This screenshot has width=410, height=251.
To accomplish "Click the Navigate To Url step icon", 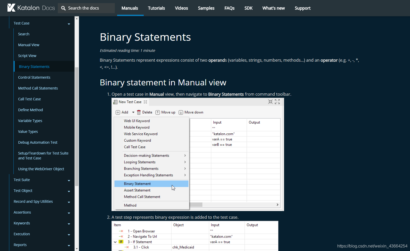I will tap(121, 237).
